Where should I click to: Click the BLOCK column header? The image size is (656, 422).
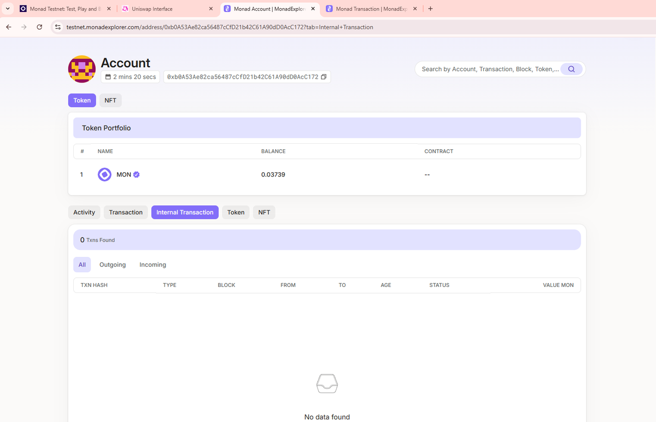point(226,285)
